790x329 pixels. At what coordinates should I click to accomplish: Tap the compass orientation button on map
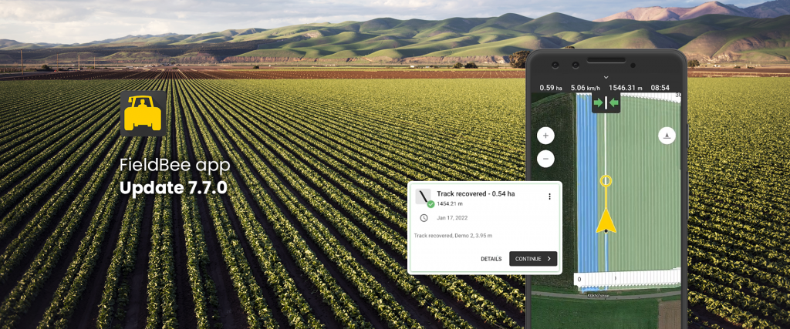pyautogui.click(x=667, y=136)
